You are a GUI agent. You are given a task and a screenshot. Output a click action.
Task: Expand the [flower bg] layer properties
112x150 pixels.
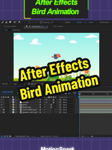point(11,107)
